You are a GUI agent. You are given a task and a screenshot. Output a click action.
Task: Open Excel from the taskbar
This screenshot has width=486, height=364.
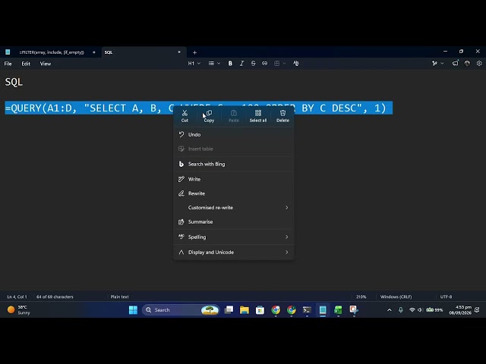pyautogui.click(x=338, y=310)
